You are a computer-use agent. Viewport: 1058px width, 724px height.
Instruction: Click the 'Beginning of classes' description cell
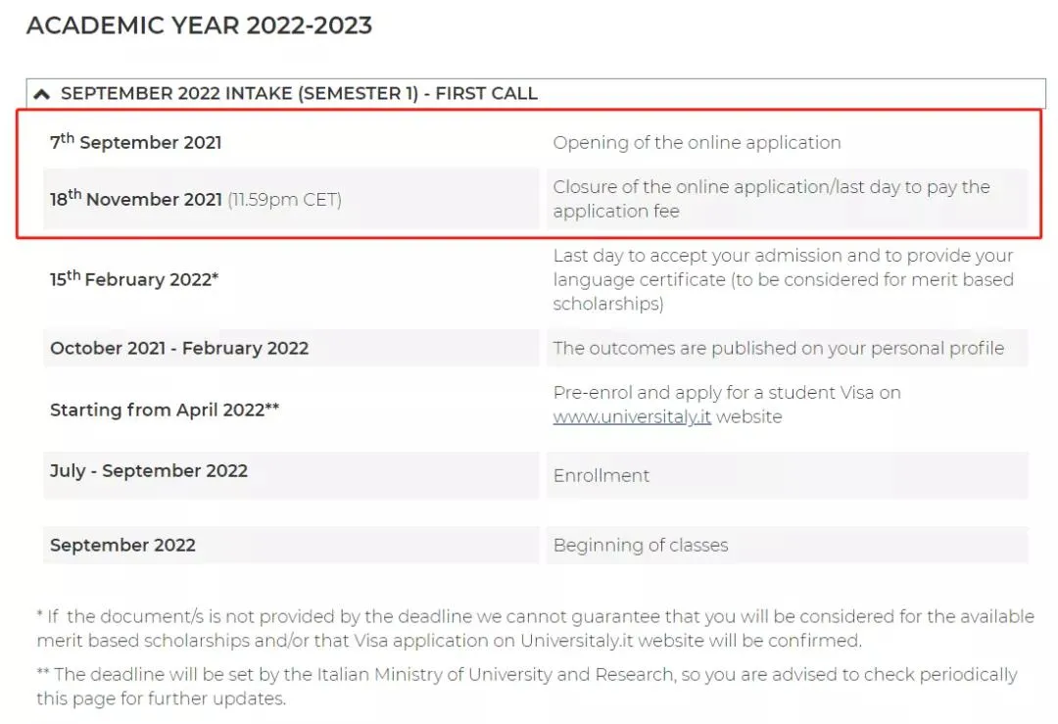click(641, 546)
